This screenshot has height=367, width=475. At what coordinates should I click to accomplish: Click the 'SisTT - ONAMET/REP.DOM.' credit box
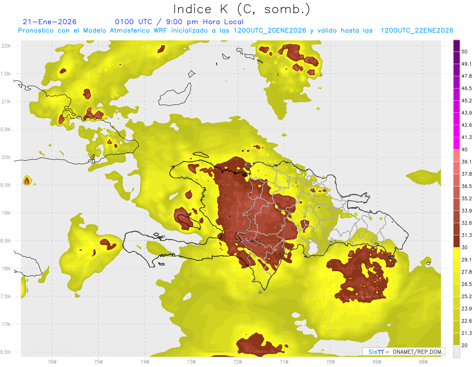pos(404,352)
